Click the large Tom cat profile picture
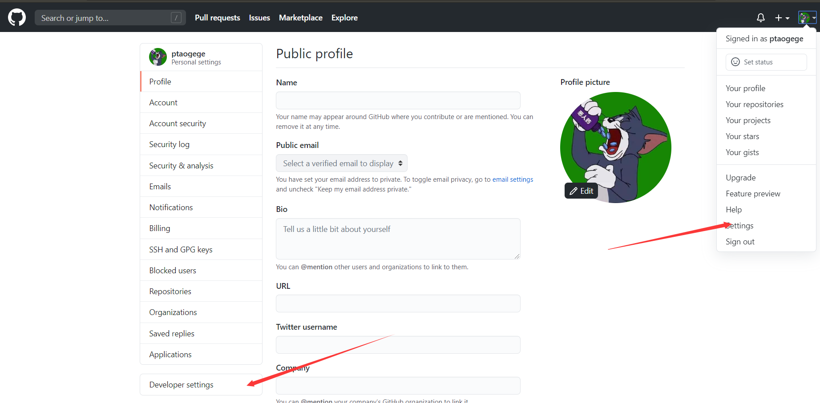This screenshot has height=403, width=820. coord(616,148)
